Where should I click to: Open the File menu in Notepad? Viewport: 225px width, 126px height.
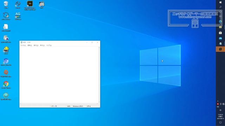tap(23, 45)
